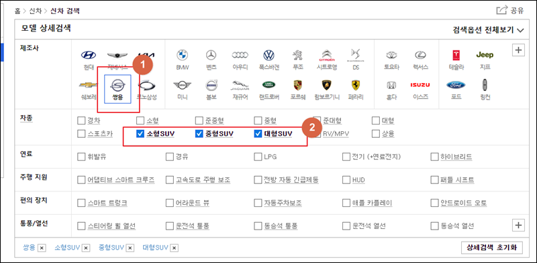Open 신차 breadcrumb link
Image resolution: width=537 pixels, height=263 pixels.
point(36,11)
